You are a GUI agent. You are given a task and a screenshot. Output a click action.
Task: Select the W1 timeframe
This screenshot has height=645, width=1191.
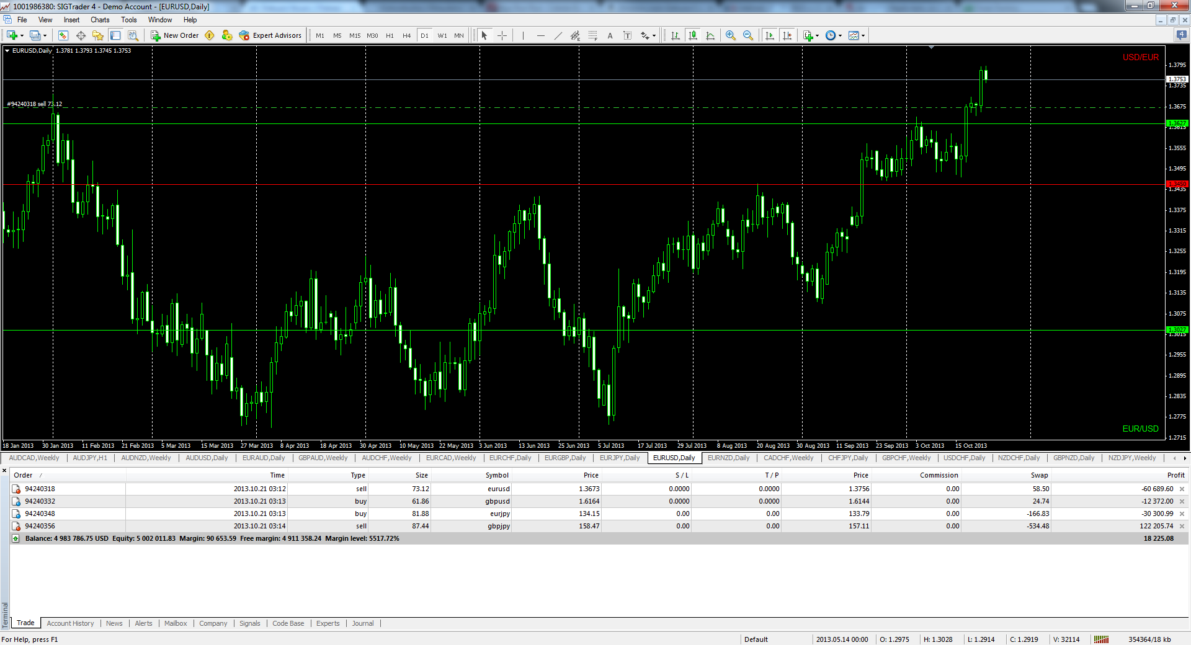(442, 35)
